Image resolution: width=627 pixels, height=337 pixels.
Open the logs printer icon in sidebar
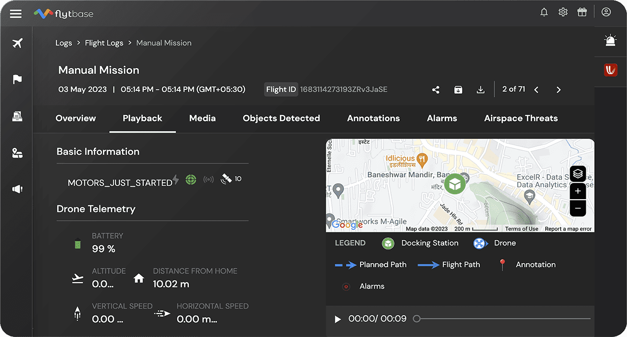(x=17, y=116)
